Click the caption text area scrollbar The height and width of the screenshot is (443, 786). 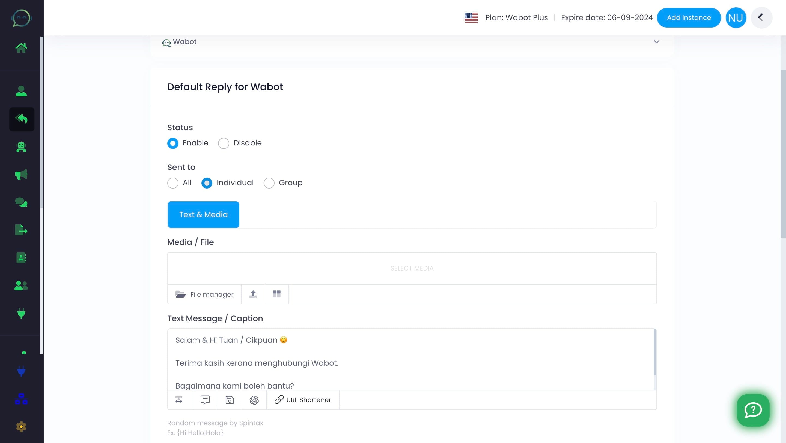pos(654,352)
